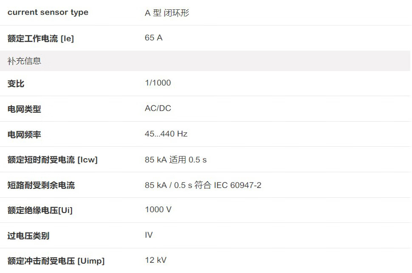Click the 电网频率 label
Screen dimensions: 412x273
[24, 134]
